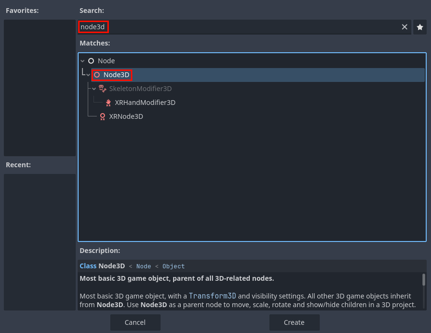The width and height of the screenshot is (431, 333).
Task: Click the 'Most basic 3D game object' bold summary
Action: click(177, 278)
